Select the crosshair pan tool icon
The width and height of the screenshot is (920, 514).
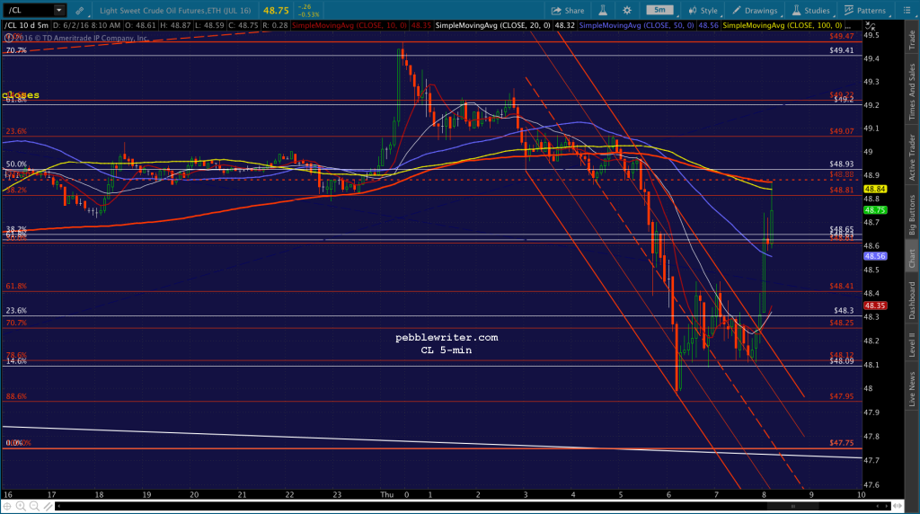[7, 506]
